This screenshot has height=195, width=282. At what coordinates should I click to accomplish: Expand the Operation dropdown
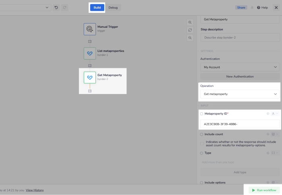coord(240,94)
